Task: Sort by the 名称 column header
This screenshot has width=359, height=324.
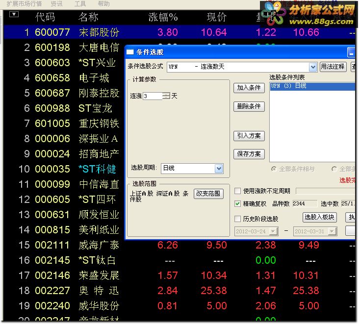Action: [88, 17]
